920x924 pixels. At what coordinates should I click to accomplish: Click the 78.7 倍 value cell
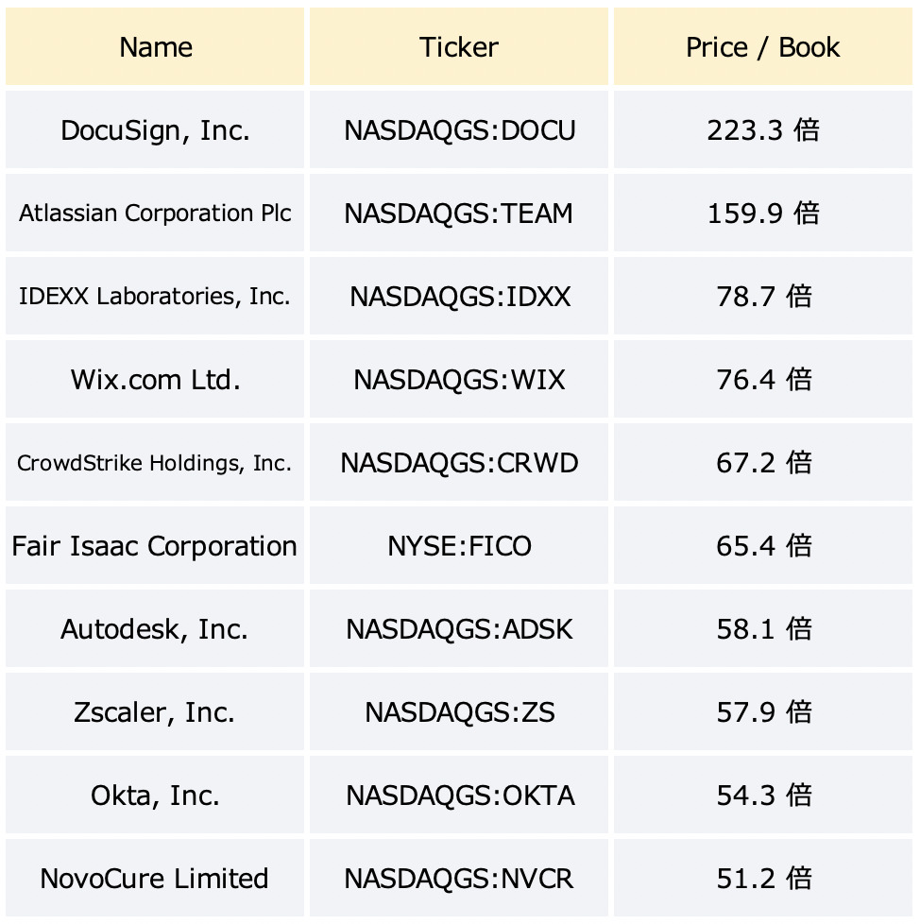click(763, 296)
